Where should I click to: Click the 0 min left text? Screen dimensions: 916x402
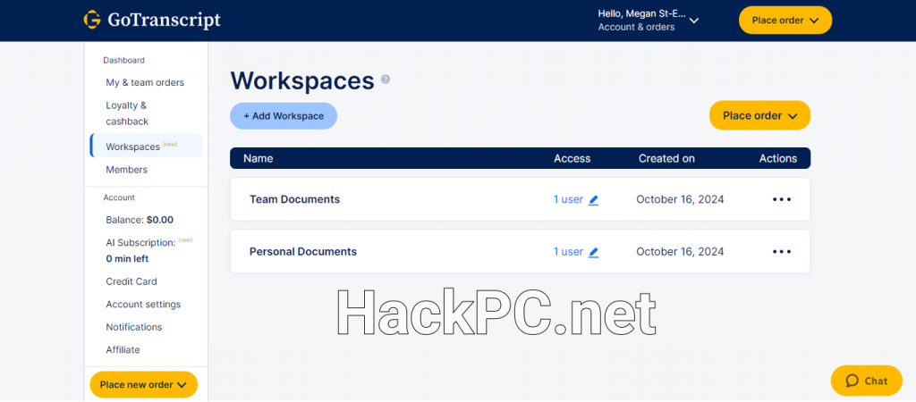(x=127, y=258)
